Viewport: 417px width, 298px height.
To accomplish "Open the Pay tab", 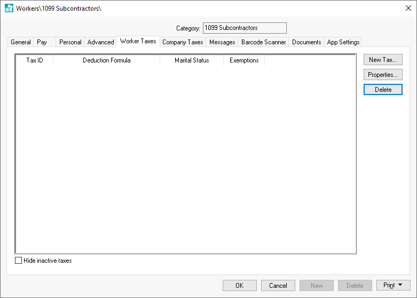I will click(x=42, y=42).
